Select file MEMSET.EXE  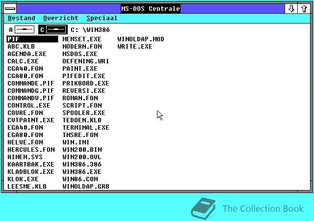pos(82,39)
